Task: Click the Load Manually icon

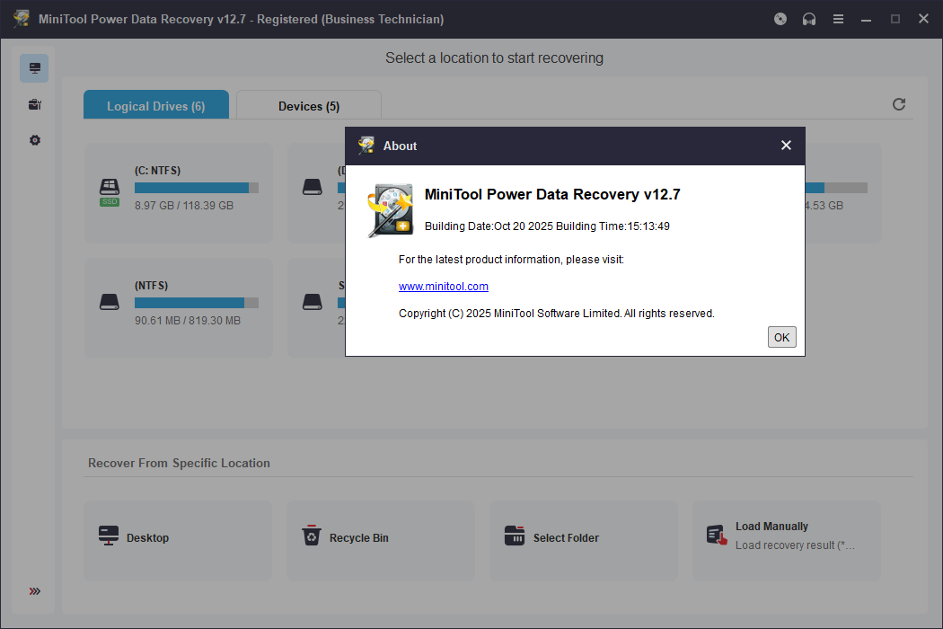Action: coord(717,535)
